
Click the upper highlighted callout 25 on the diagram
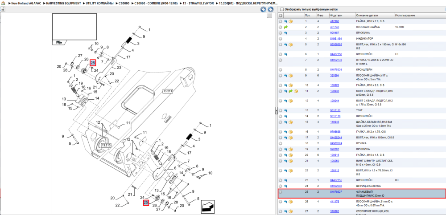pos(93,63)
